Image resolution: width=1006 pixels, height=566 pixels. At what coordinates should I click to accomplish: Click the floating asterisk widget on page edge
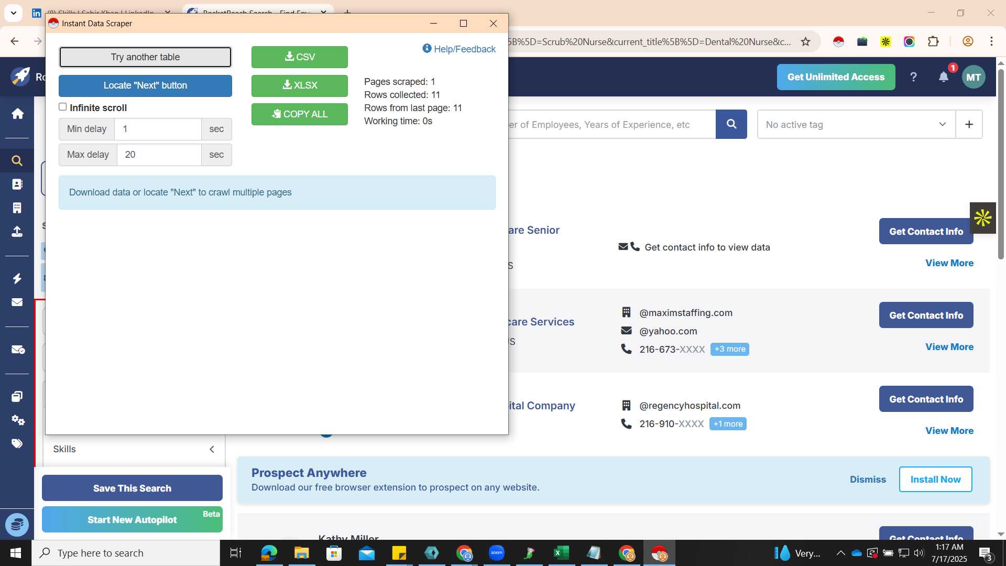(982, 217)
